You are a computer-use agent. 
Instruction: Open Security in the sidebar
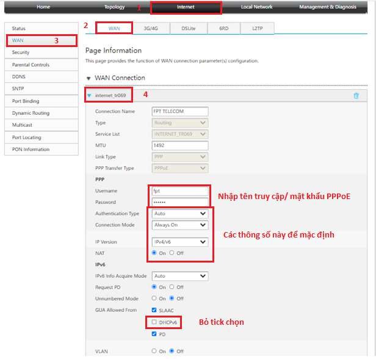pyautogui.click(x=42, y=53)
